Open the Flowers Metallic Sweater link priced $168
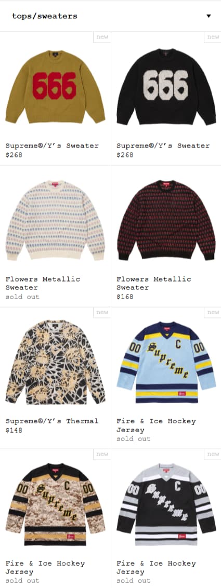The image size is (221, 588). click(x=154, y=283)
